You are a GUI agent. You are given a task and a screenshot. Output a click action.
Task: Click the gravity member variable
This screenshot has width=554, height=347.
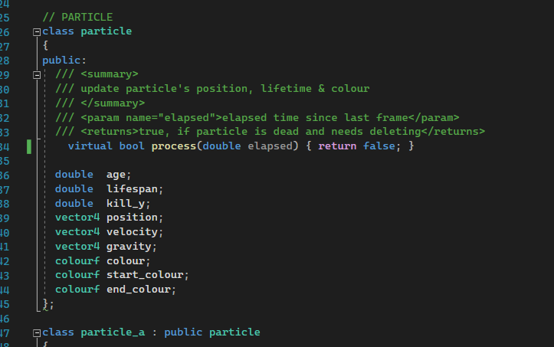[x=129, y=247]
